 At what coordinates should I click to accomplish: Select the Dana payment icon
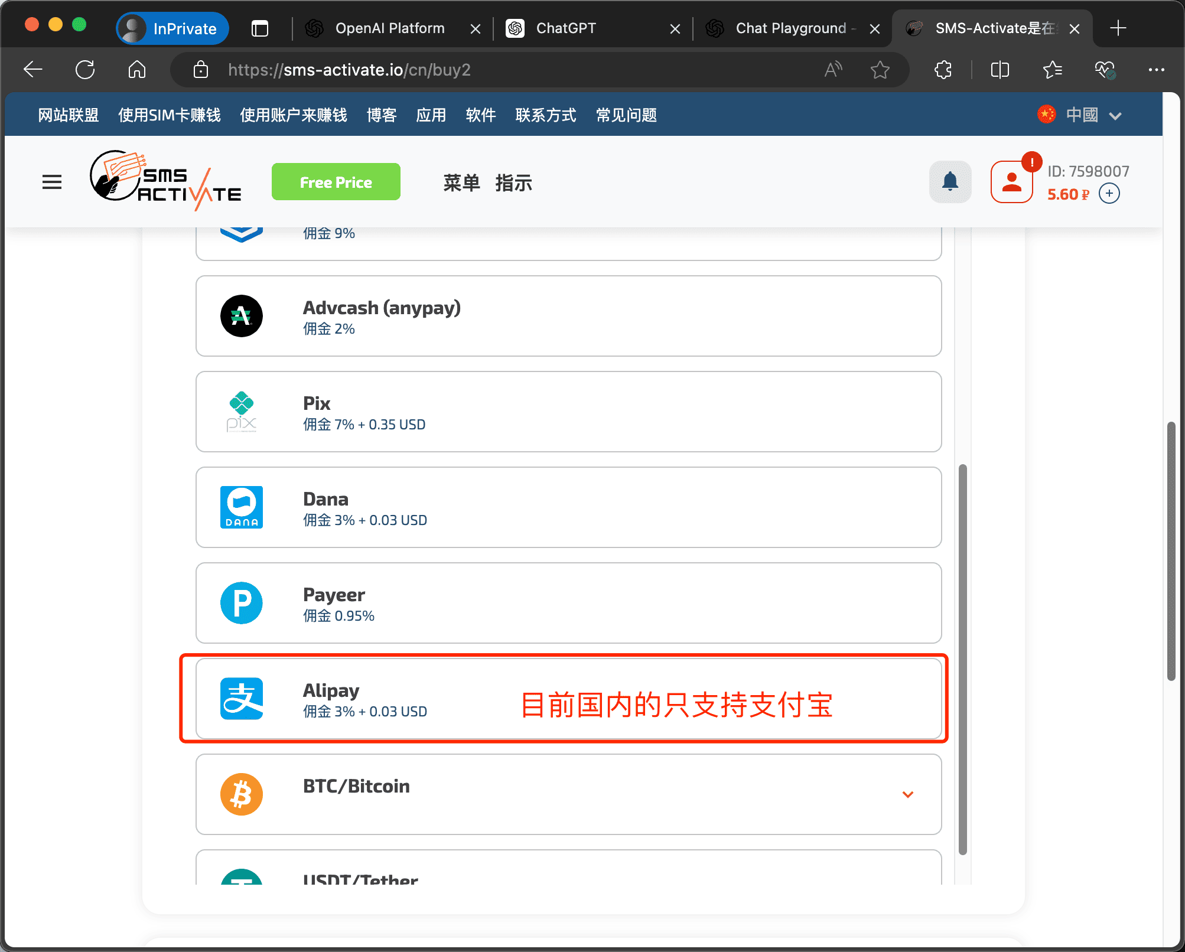241,507
